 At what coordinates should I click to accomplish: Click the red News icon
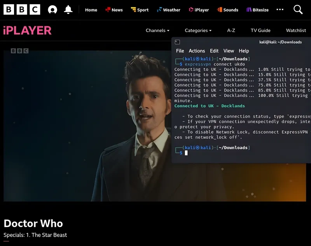108,10
